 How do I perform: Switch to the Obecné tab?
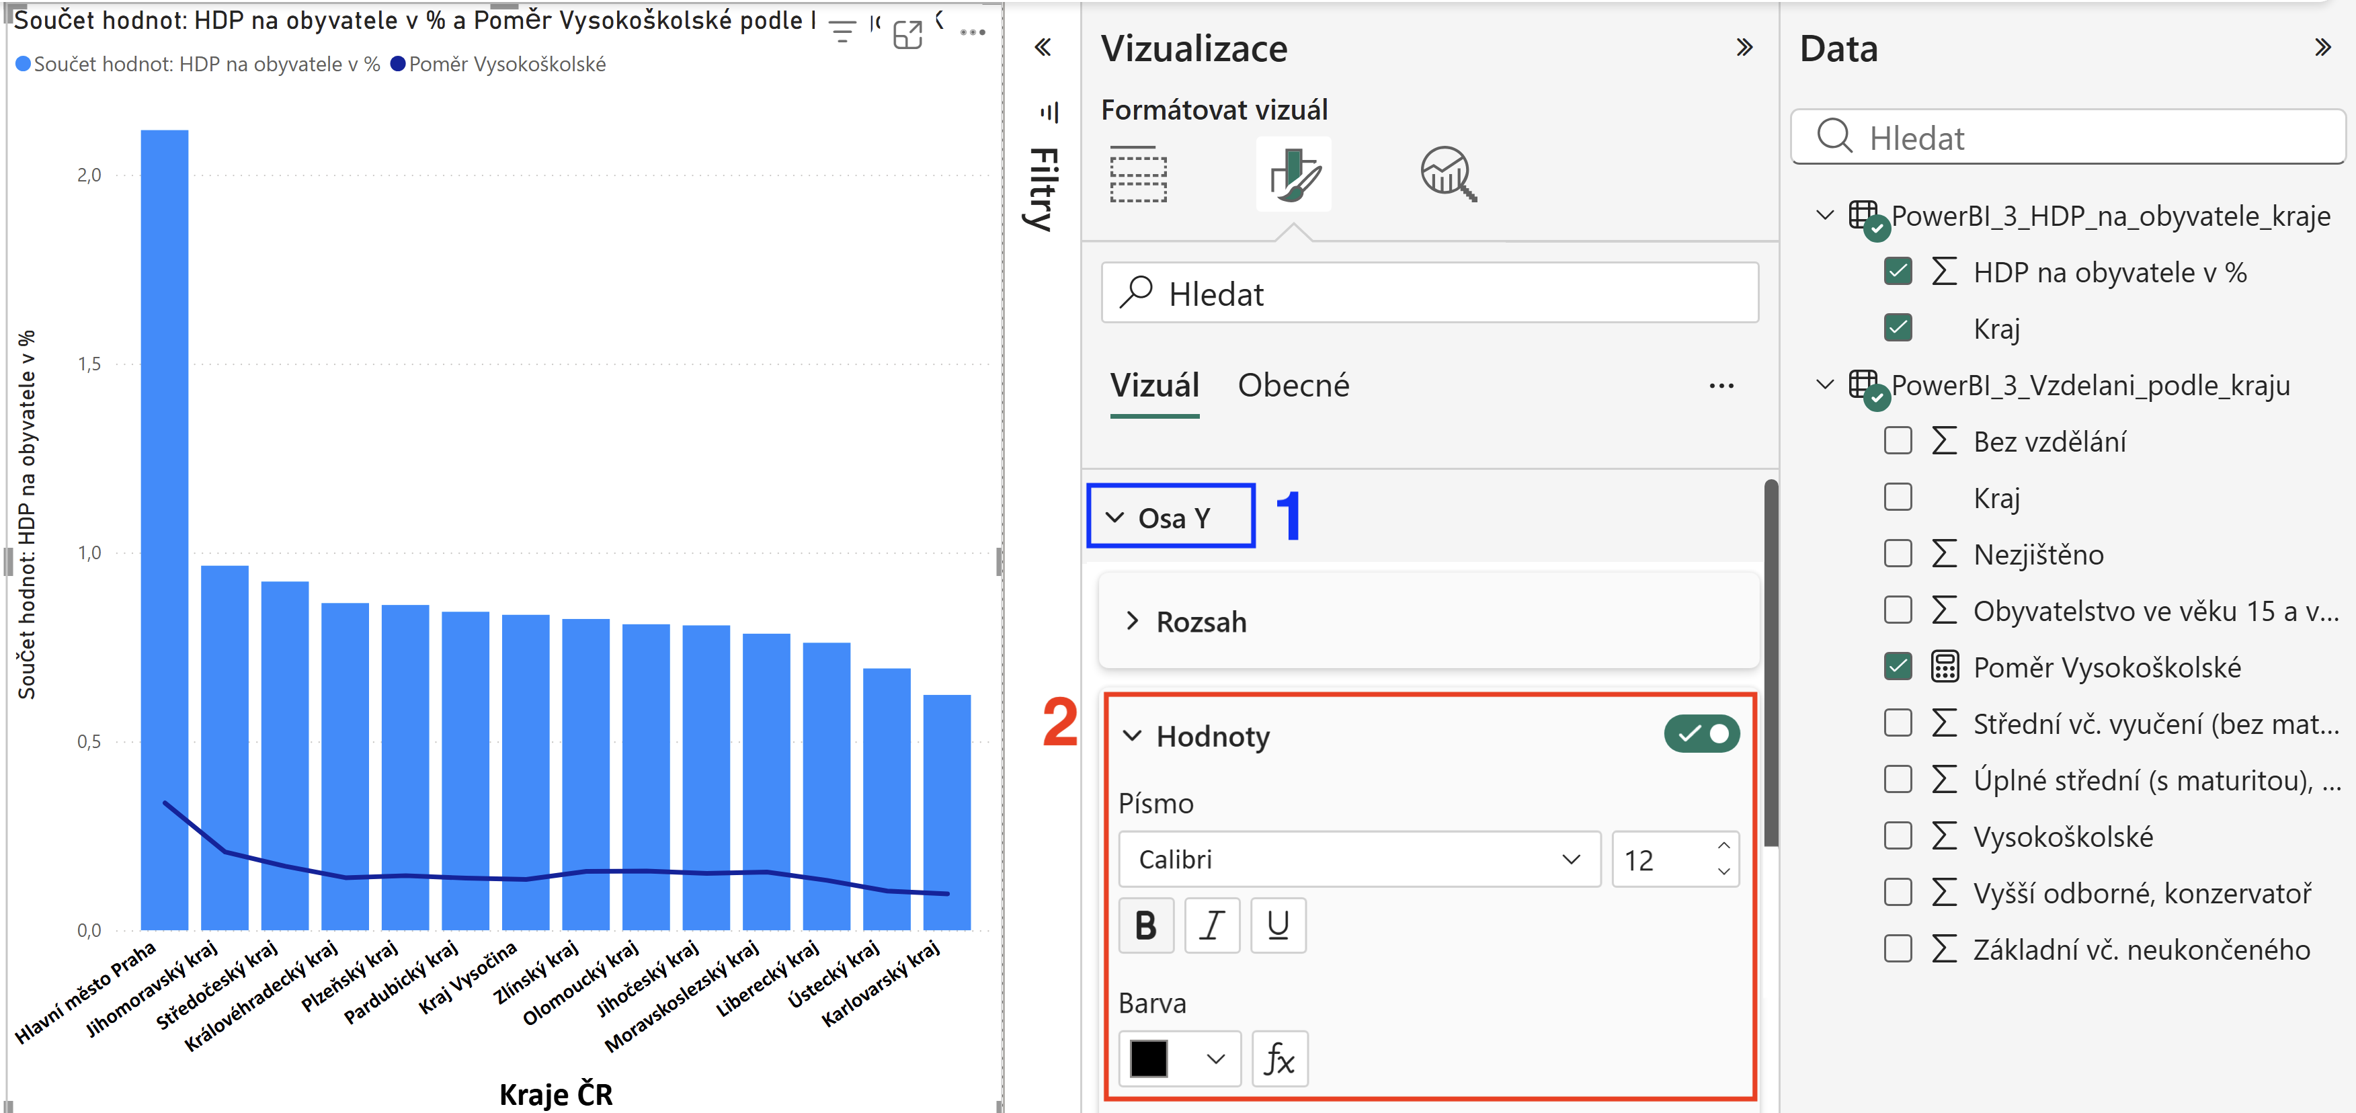click(x=1293, y=385)
